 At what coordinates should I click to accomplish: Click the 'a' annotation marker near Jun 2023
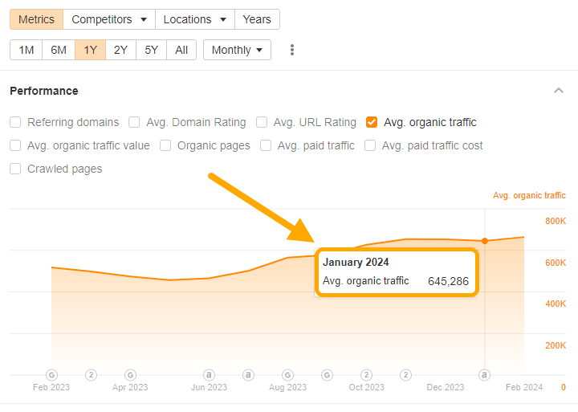point(209,374)
